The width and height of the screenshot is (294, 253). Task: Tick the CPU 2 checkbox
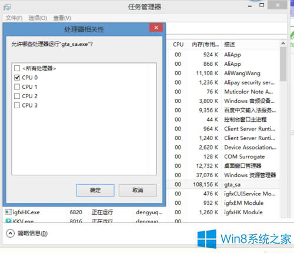point(17,96)
